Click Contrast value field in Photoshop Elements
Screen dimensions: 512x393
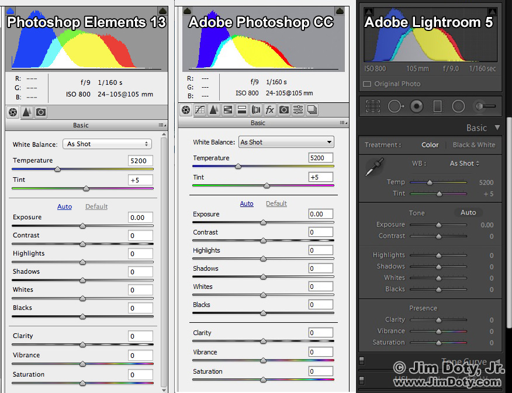click(140, 236)
